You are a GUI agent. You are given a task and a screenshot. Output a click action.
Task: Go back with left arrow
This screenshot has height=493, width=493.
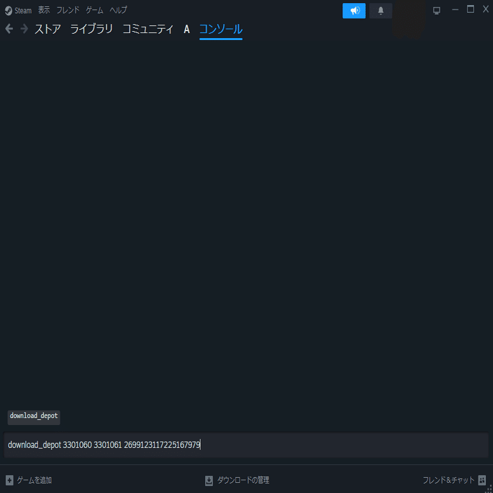click(x=9, y=29)
